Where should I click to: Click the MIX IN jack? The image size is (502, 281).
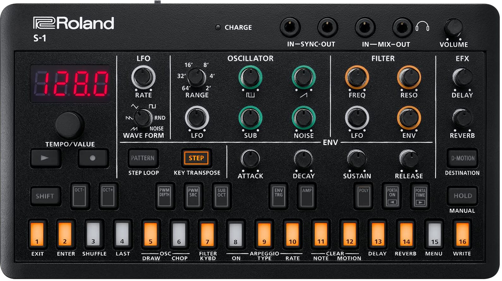(365, 27)
